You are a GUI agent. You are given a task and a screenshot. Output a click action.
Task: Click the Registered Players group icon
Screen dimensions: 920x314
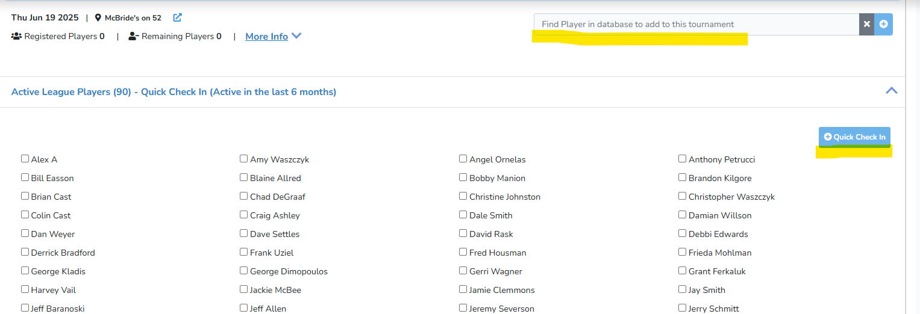coord(16,36)
